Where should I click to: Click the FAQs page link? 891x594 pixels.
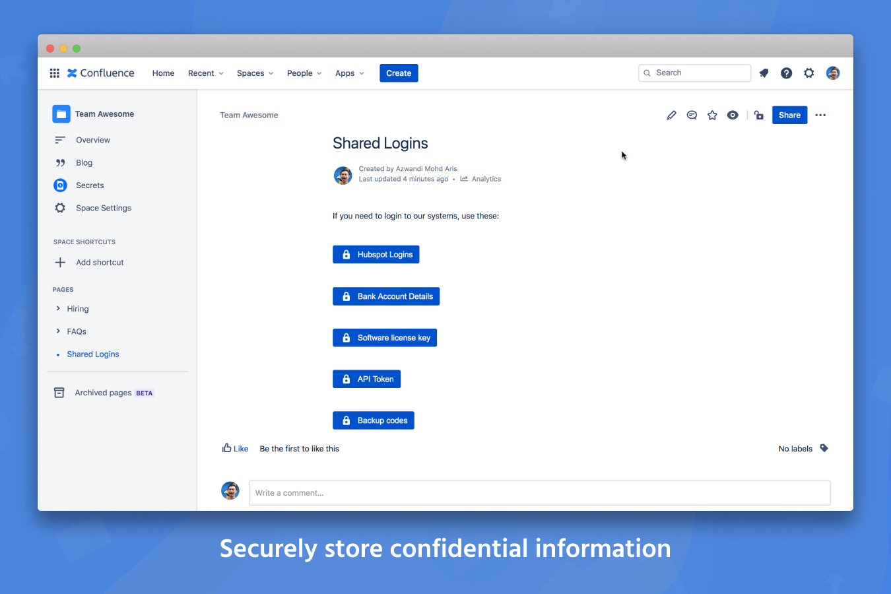click(x=77, y=331)
